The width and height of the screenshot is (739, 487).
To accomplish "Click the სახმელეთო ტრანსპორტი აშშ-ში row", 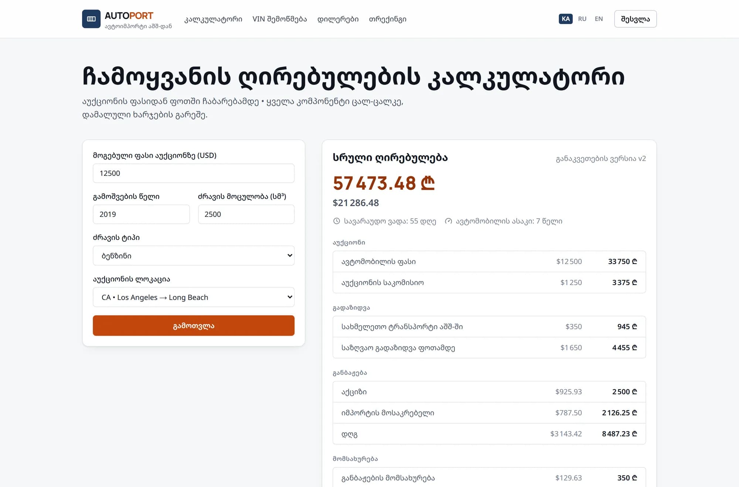I will [489, 326].
